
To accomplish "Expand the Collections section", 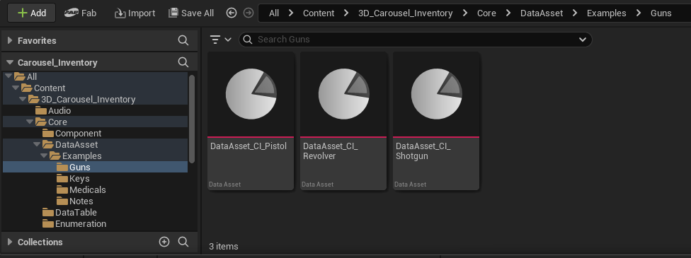I will (10, 242).
